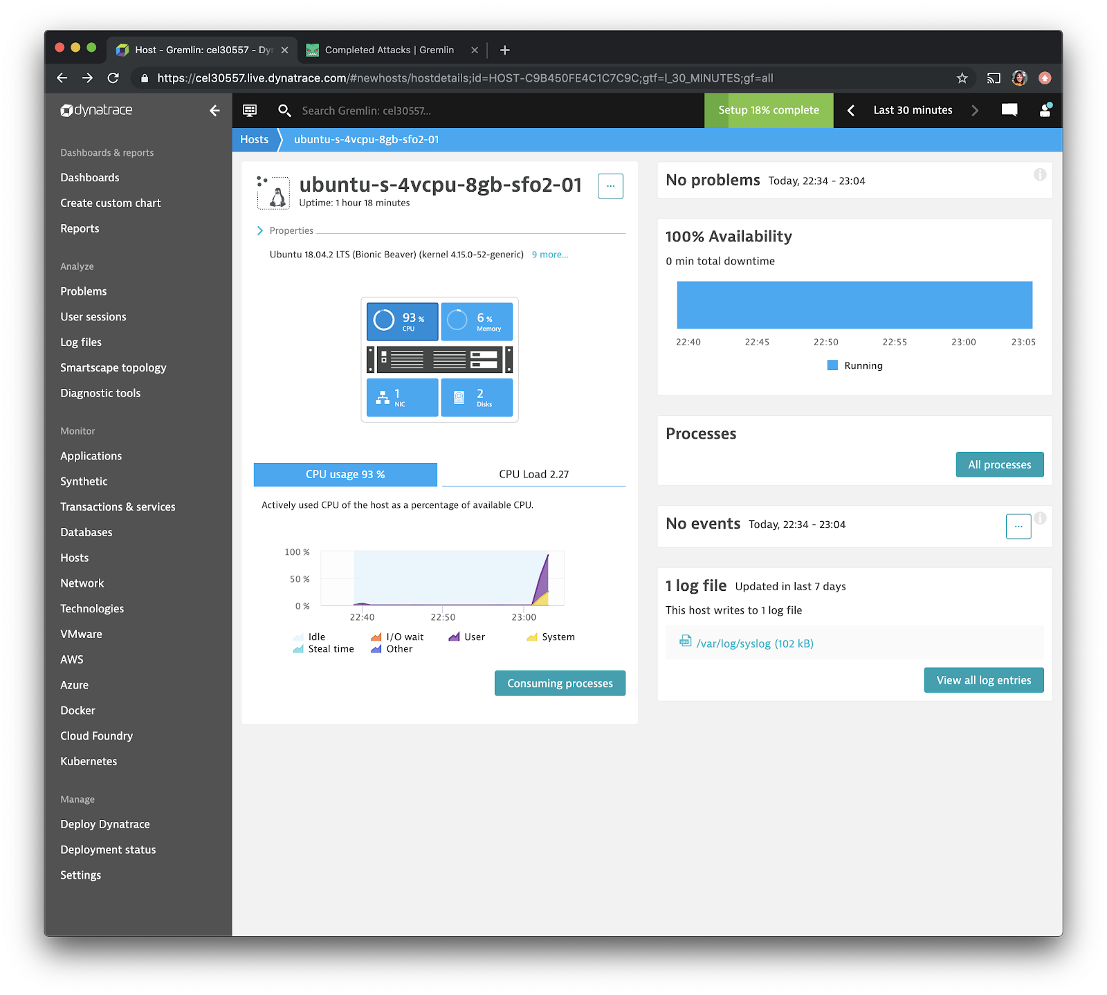Toggle the Running availability legend swatch

pos(832,365)
